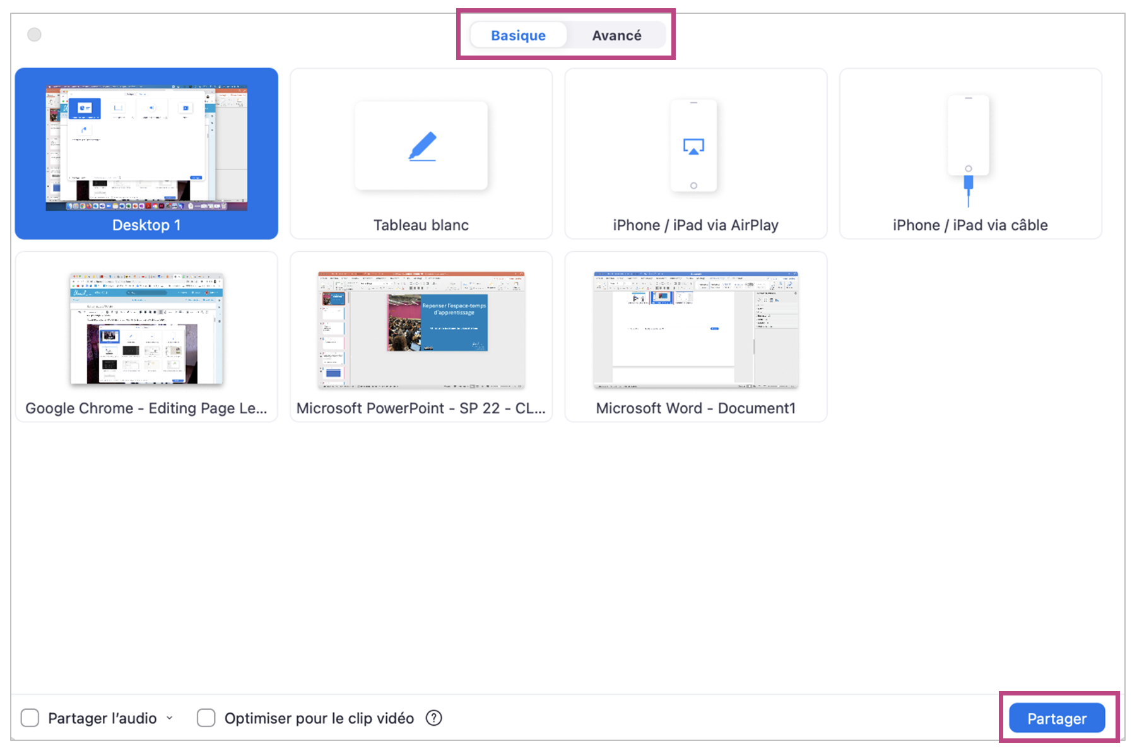Select the Desktop 1 screen preview
This screenshot has width=1137, height=751.
pyautogui.click(x=146, y=148)
